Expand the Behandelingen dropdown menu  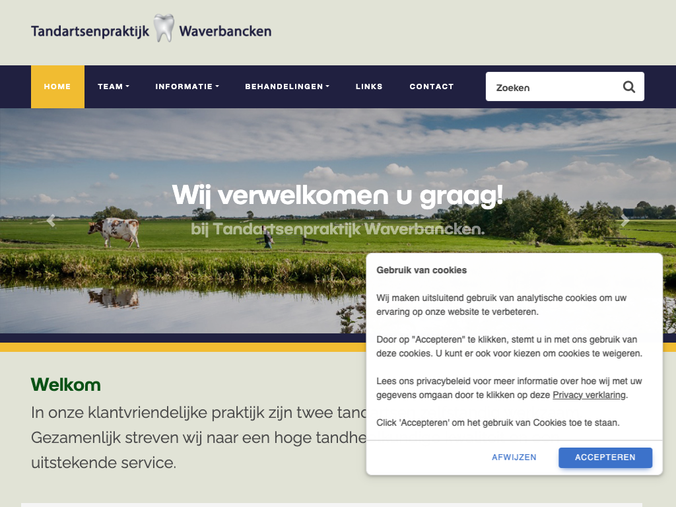[287, 86]
